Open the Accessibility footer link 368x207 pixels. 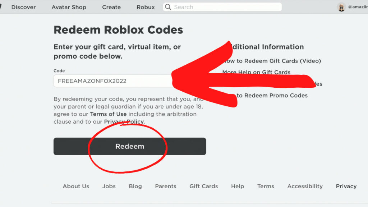305,186
